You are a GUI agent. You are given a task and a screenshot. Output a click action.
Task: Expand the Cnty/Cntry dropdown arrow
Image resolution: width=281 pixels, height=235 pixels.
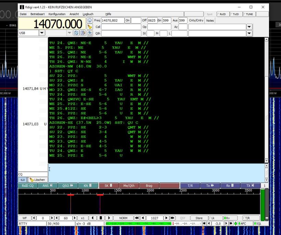pyautogui.click(x=249, y=27)
